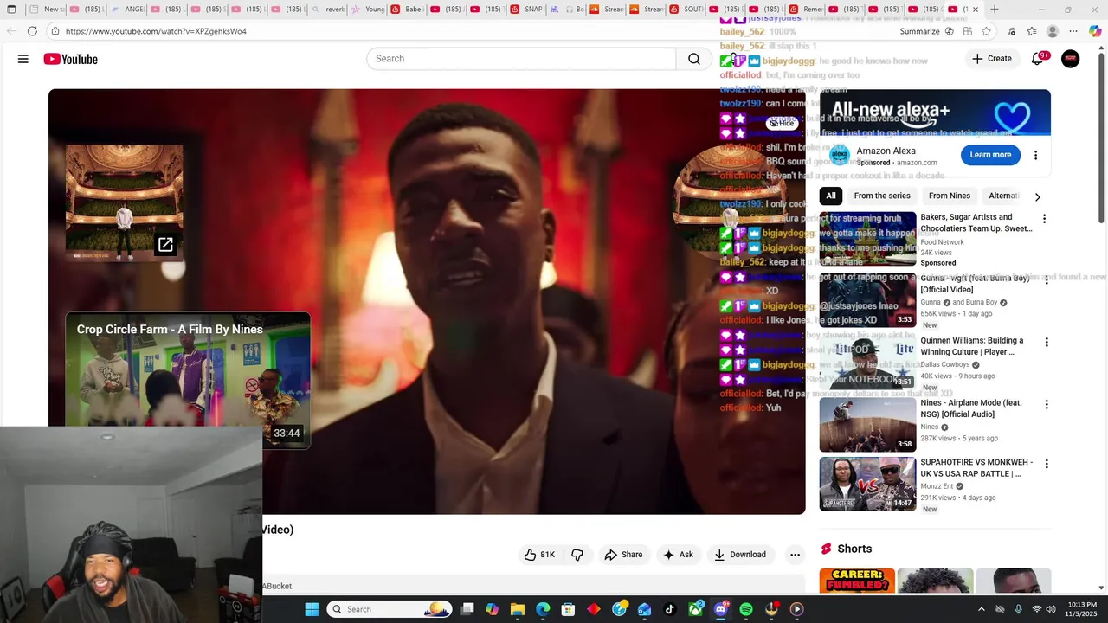Open Nines Airplane Mode video thumbnail
The width and height of the screenshot is (1108, 623).
coord(867,425)
